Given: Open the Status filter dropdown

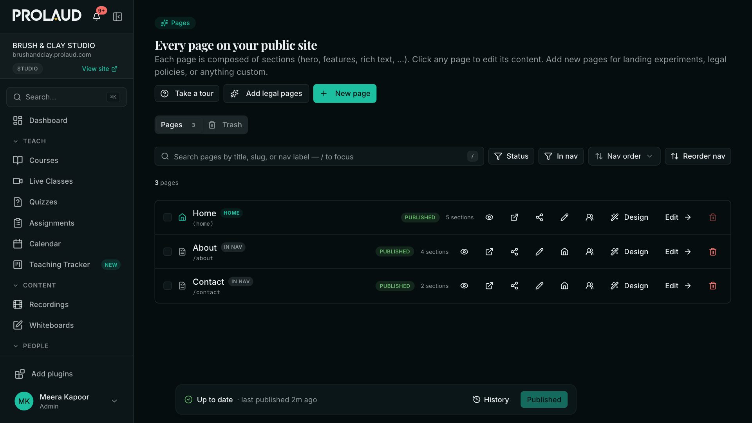Looking at the screenshot, I should click(x=511, y=156).
